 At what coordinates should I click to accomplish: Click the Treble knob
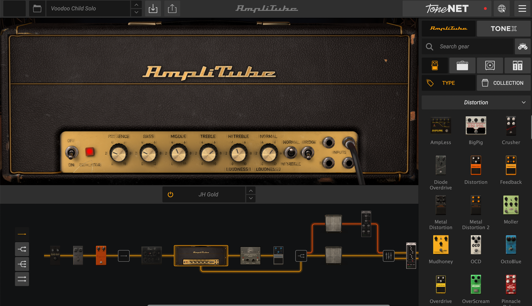[x=208, y=153]
